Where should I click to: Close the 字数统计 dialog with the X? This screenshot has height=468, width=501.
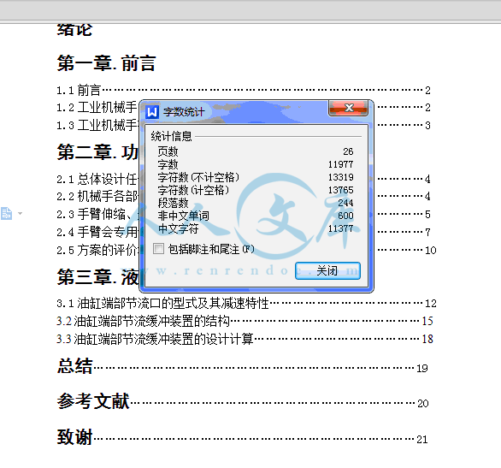click(x=349, y=108)
